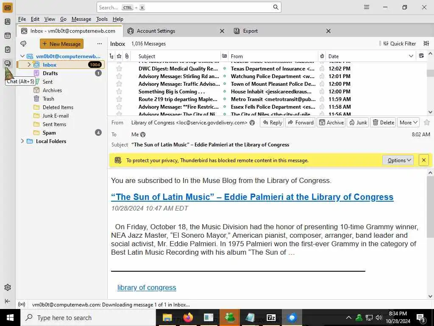Switch to Account Settings tab
This screenshot has width=434, height=326.
156,31
